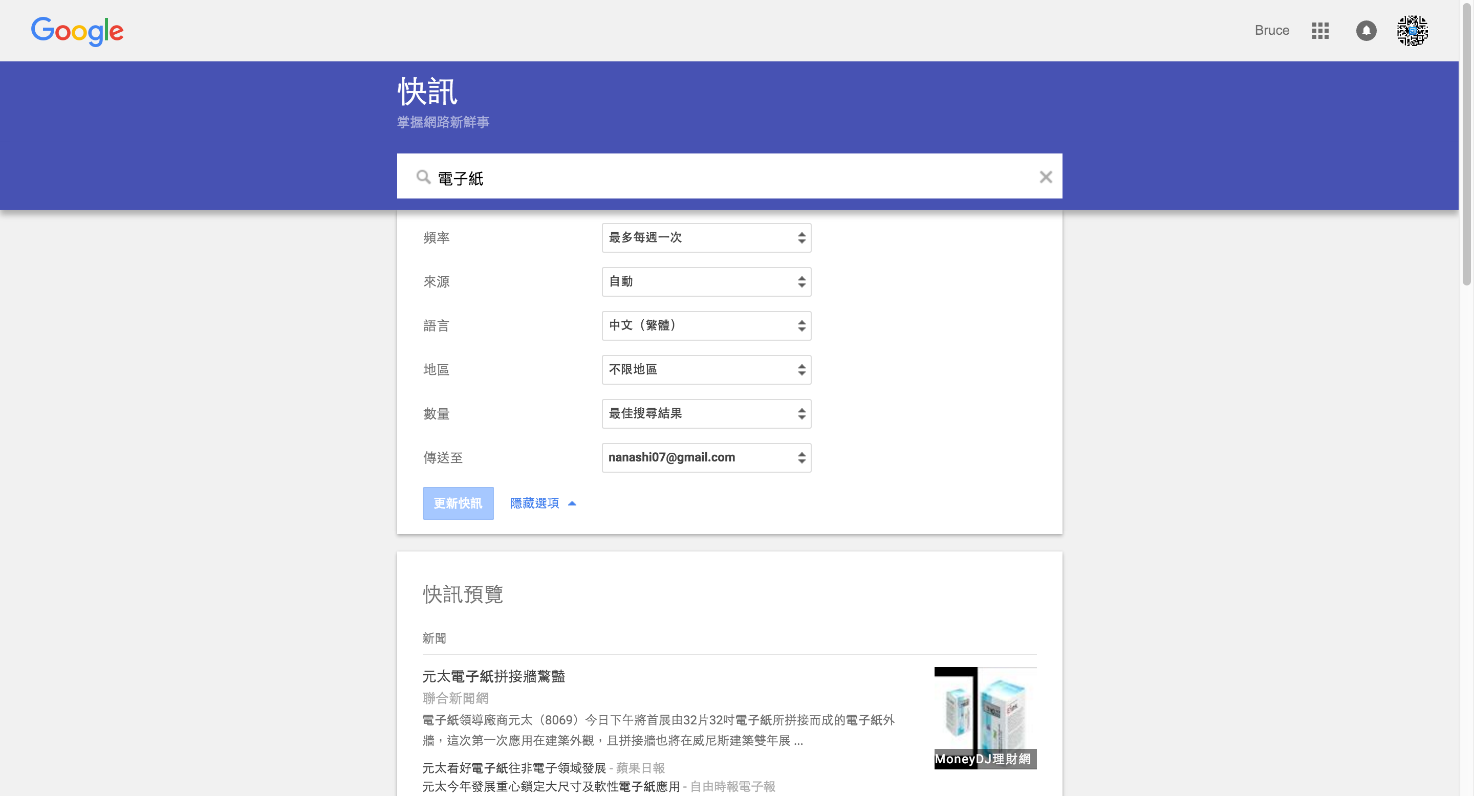Click the 快訊 page title
The image size is (1474, 796).
427,92
